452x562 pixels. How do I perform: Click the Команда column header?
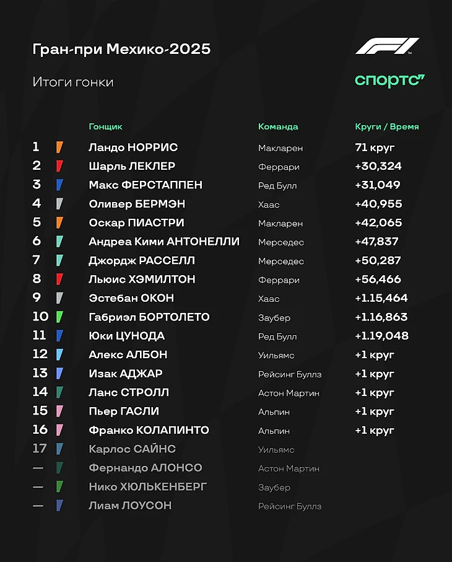pos(278,126)
